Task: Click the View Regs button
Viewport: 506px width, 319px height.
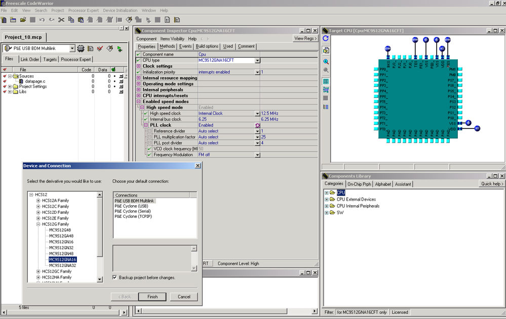Action: click(305, 38)
